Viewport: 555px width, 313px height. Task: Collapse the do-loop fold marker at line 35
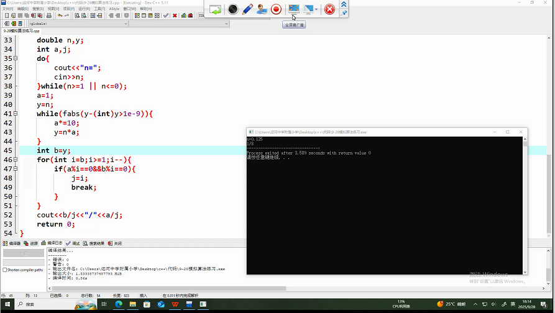(16, 59)
